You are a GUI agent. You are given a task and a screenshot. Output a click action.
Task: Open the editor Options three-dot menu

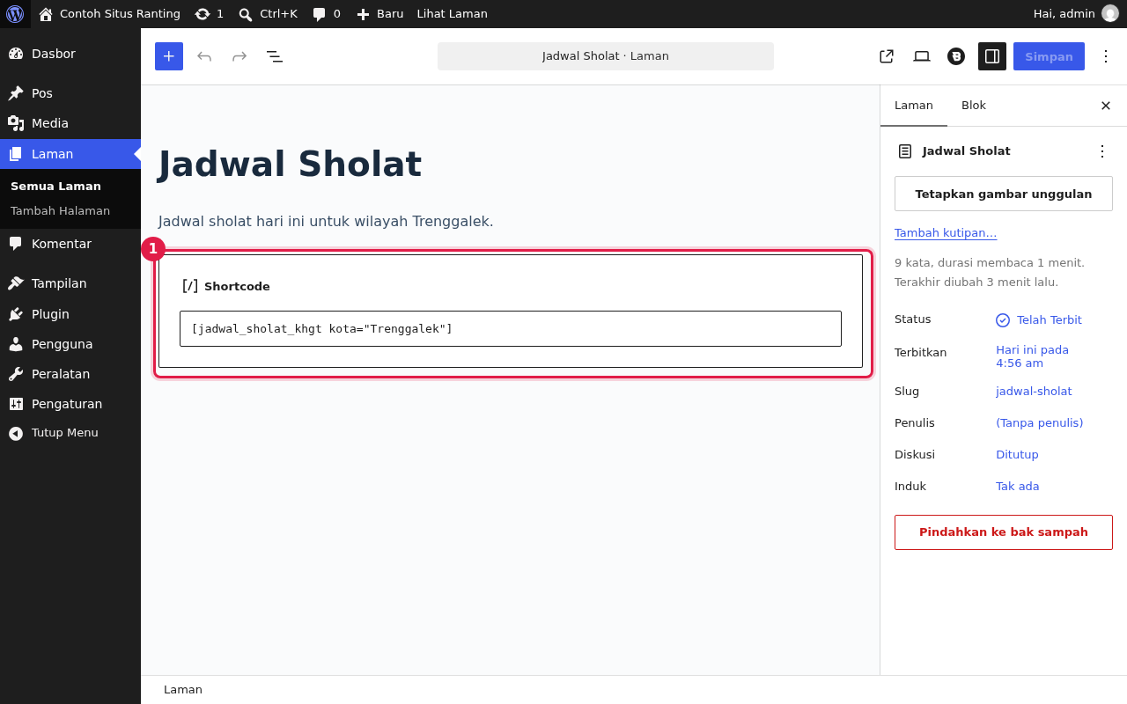pos(1106,56)
